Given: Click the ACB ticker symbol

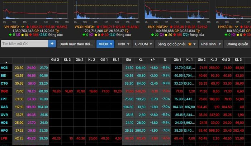Looking at the screenshot, I should (x=5, y=67).
